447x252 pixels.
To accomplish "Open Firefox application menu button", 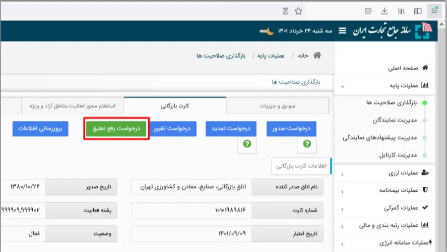I will (434, 11).
